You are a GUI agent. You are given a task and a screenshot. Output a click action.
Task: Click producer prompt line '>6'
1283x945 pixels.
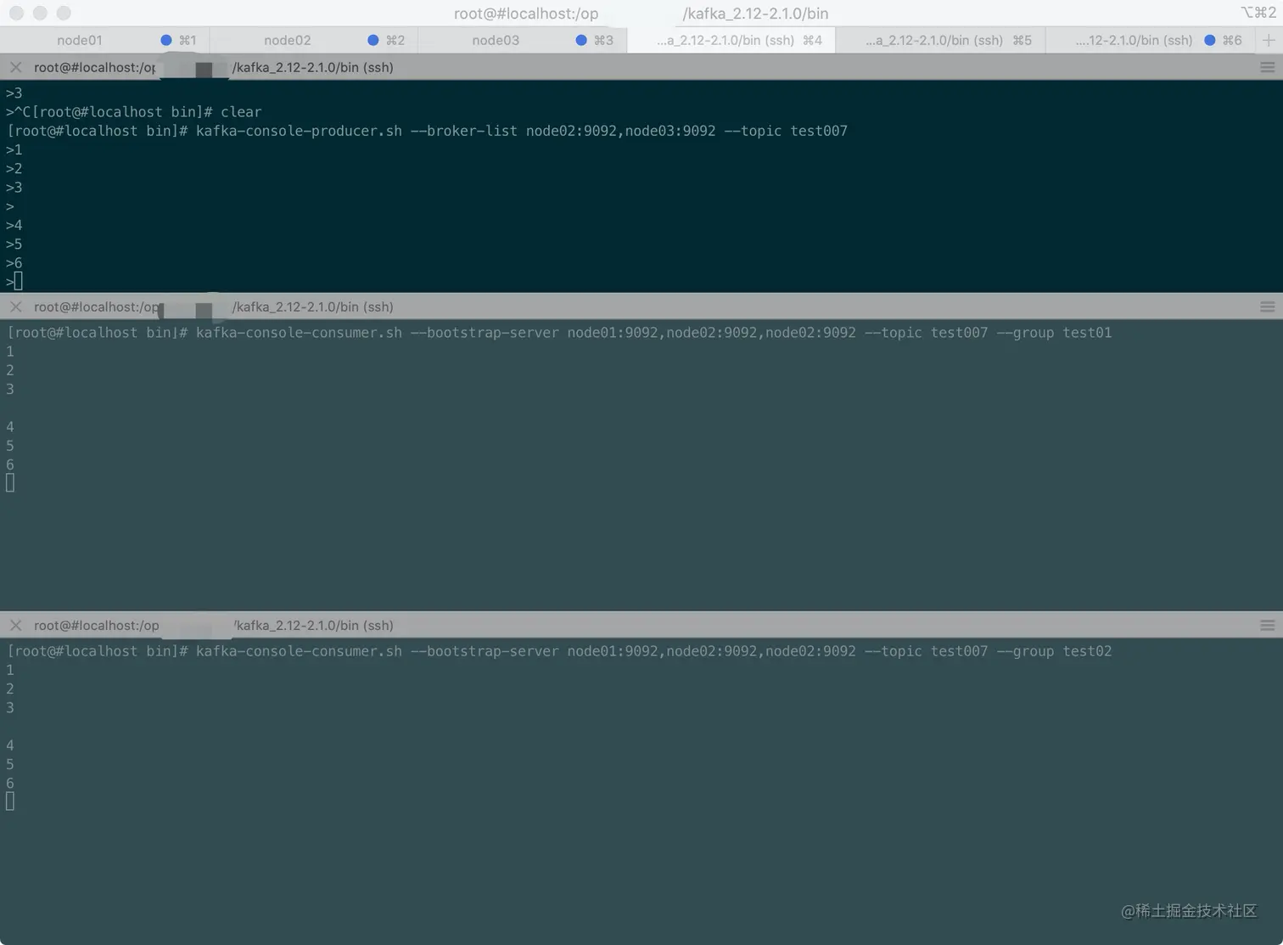point(14,263)
